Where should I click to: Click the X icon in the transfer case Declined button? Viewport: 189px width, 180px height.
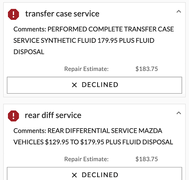coord(74,85)
